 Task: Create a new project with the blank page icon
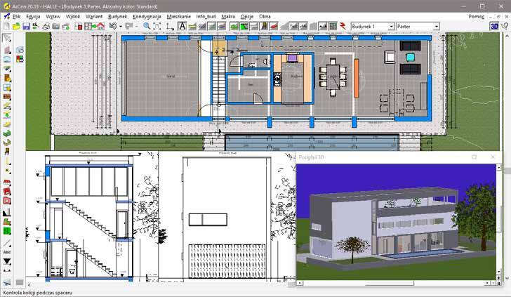coord(6,27)
